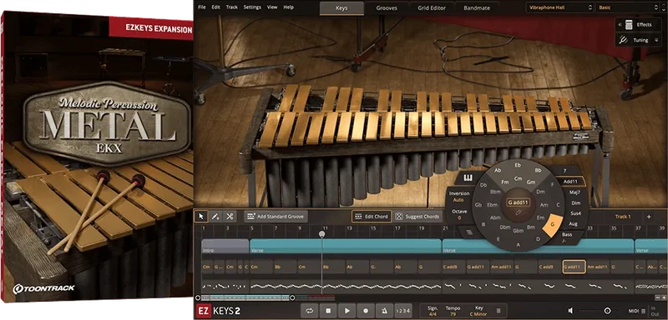
Task: Toggle the 1234 count-in
Action: point(402,311)
